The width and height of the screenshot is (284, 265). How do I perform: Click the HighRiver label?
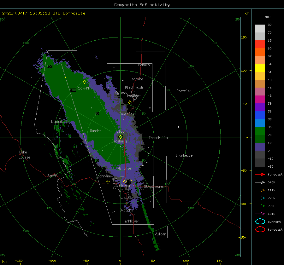pos(131,221)
